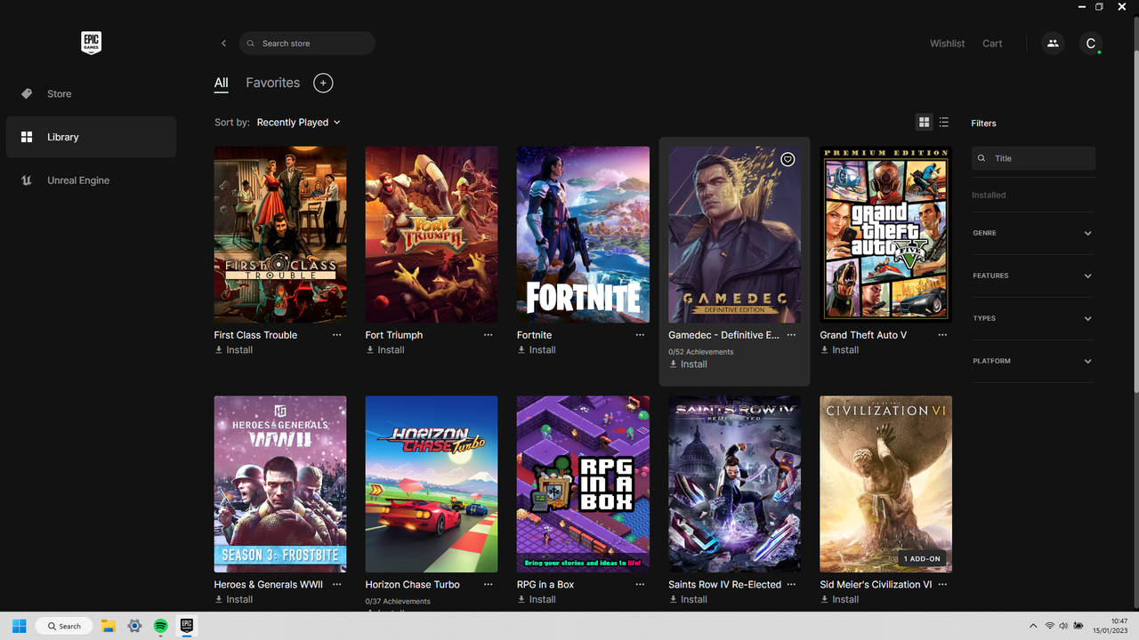Go to Store in sidebar
This screenshot has height=640, width=1139.
coord(91,93)
